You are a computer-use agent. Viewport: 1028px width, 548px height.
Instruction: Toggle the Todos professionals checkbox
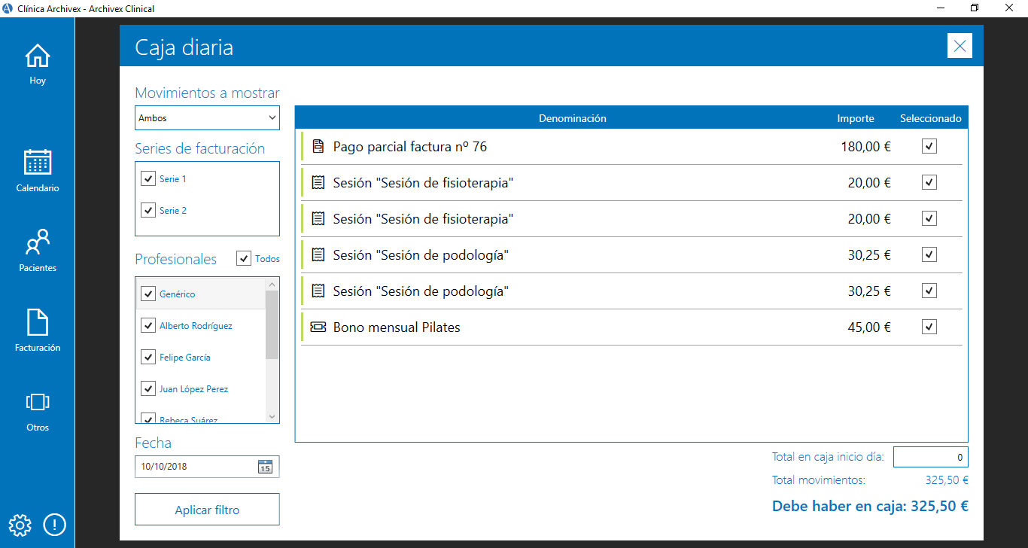244,259
